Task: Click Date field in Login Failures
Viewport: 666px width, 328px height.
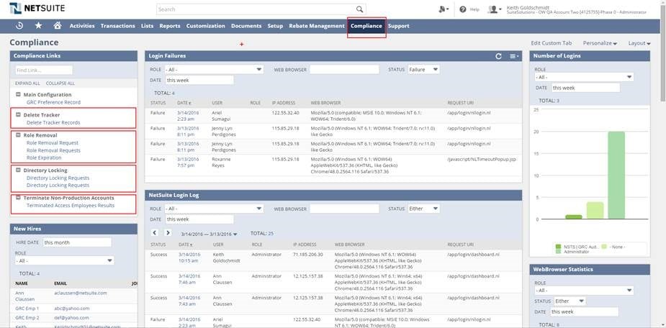Action: (x=199, y=80)
